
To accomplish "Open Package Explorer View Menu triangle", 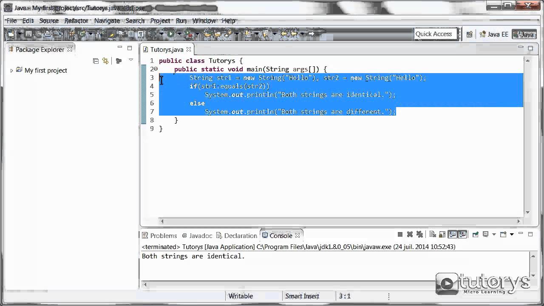I will (130, 60).
